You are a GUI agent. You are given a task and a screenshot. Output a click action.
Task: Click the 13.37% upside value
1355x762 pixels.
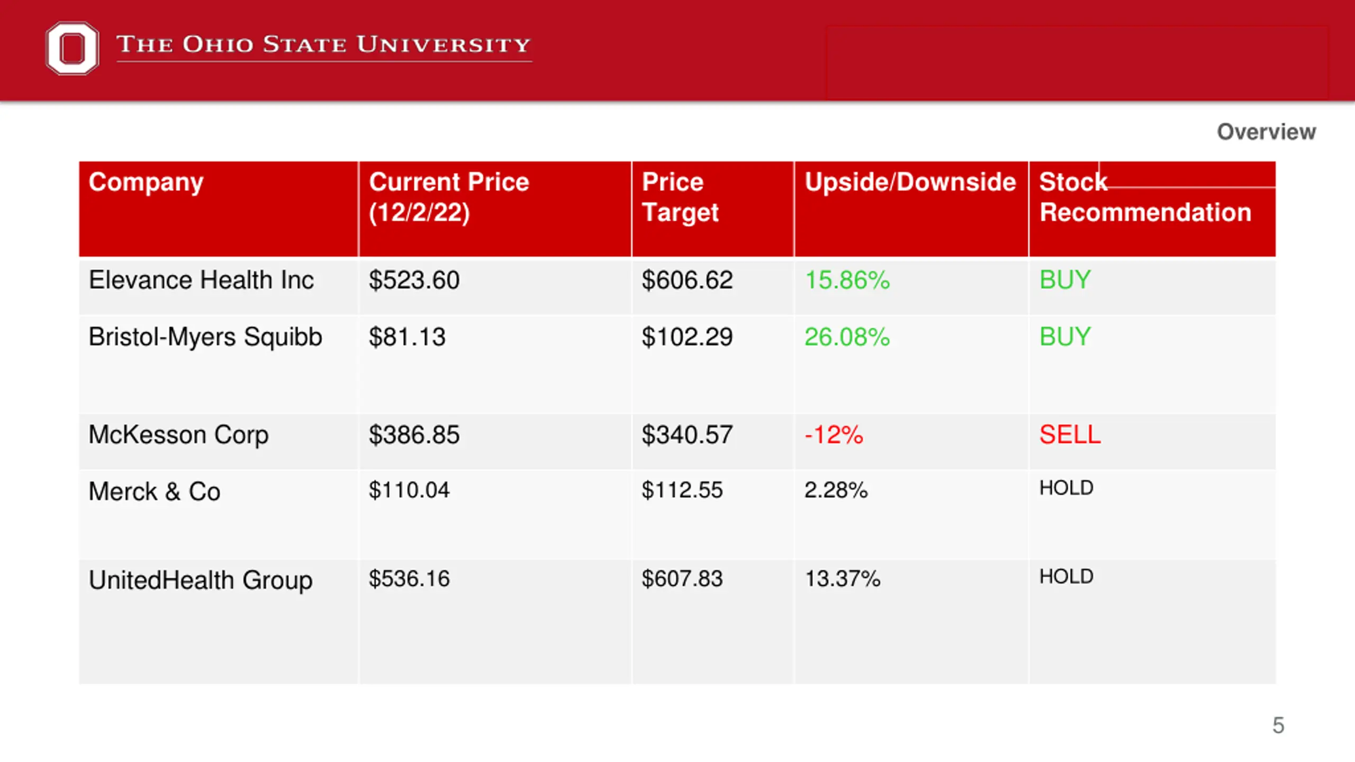pyautogui.click(x=843, y=578)
